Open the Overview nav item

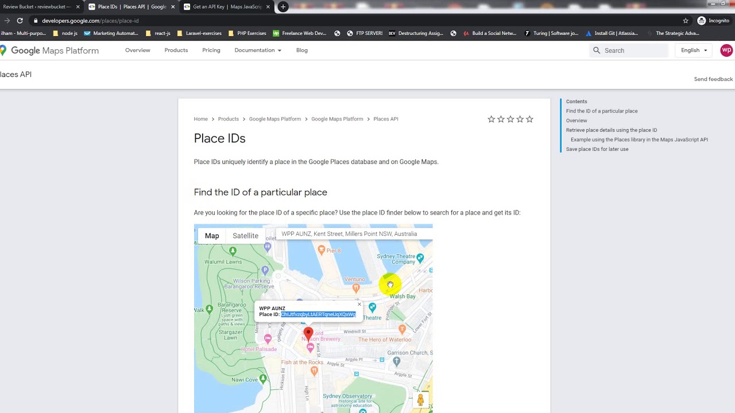[138, 50]
